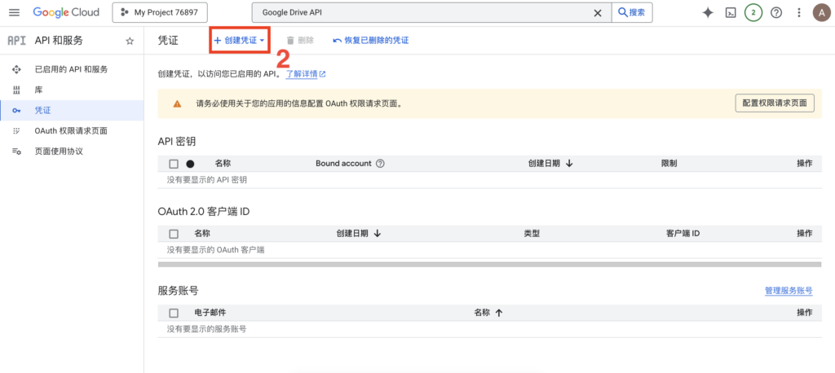Sort API keys by 创建日期 arrow
This screenshot has width=835, height=373.
569,164
